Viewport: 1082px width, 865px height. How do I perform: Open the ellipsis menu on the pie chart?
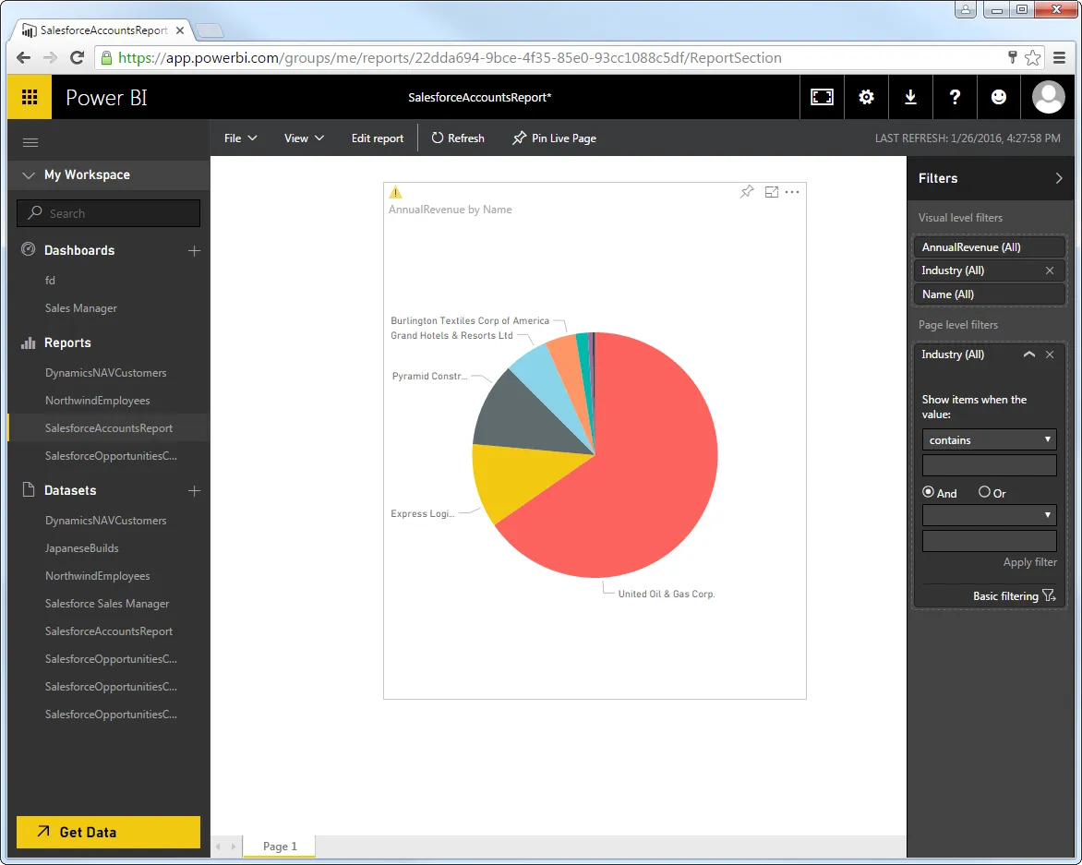pos(792,192)
